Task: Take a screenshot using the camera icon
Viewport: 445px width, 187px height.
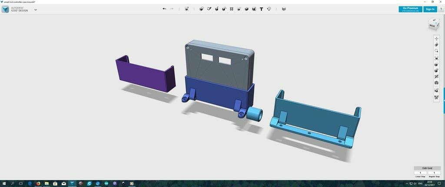Action: coord(436,83)
